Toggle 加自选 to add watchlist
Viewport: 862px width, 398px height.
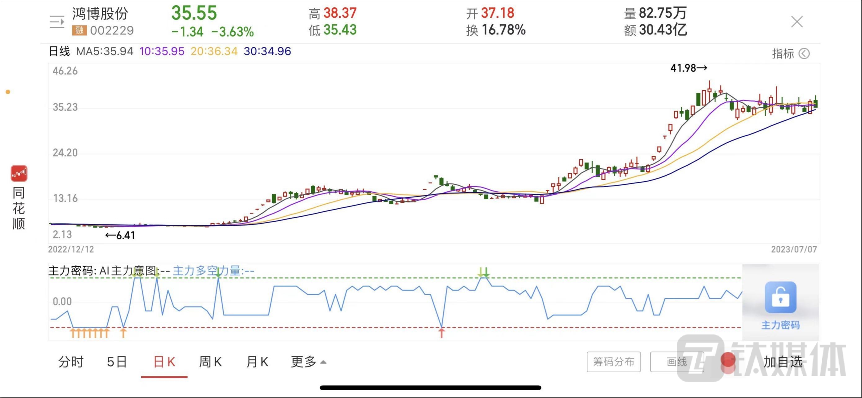(783, 361)
